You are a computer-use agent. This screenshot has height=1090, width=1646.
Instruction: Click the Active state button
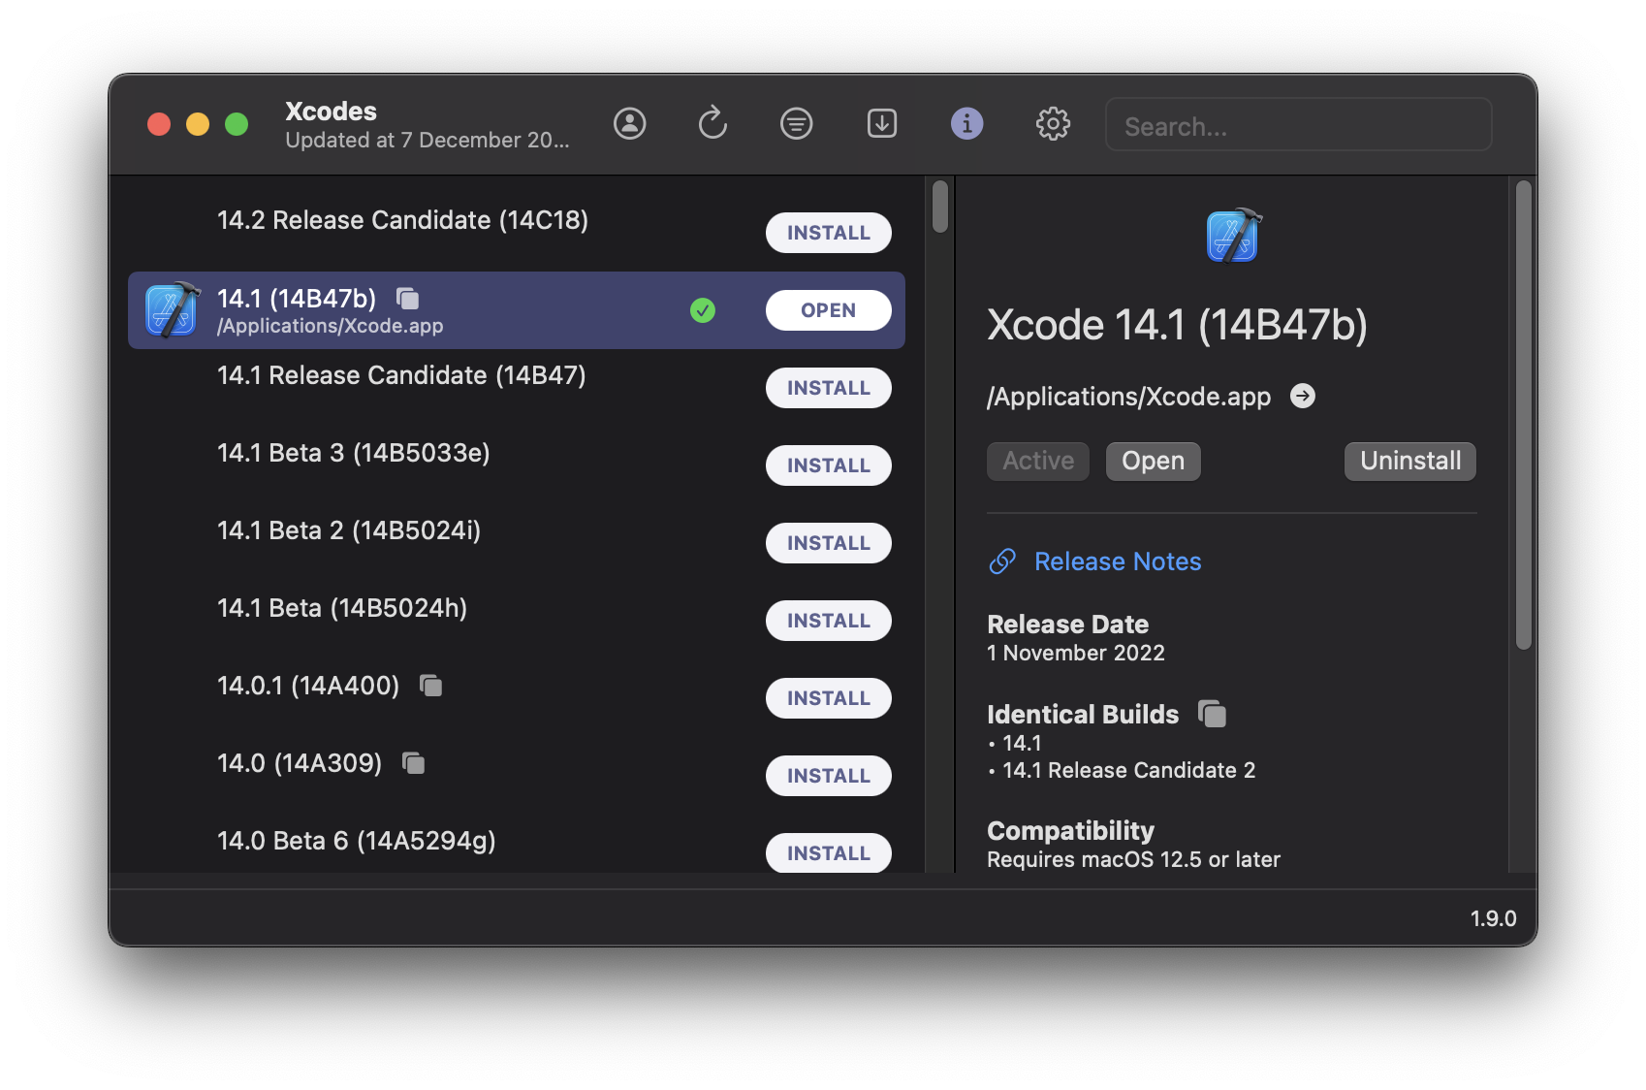(x=1037, y=461)
